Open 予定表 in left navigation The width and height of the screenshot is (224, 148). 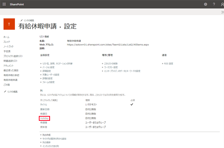pos(7,51)
